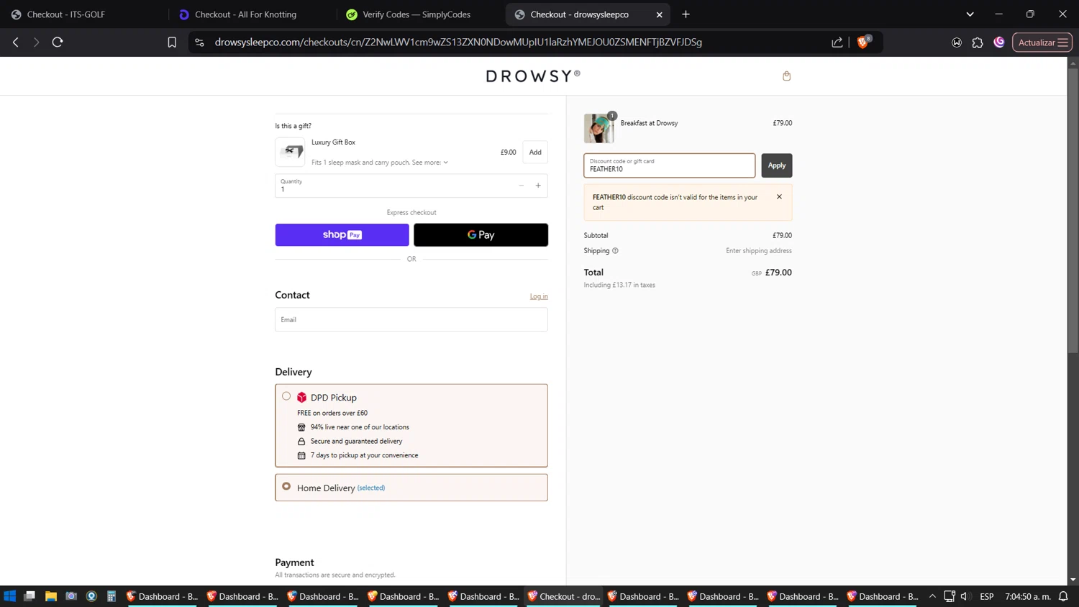The width and height of the screenshot is (1079, 607).
Task: Click the page vertical scrollbar
Action: (x=1073, y=211)
